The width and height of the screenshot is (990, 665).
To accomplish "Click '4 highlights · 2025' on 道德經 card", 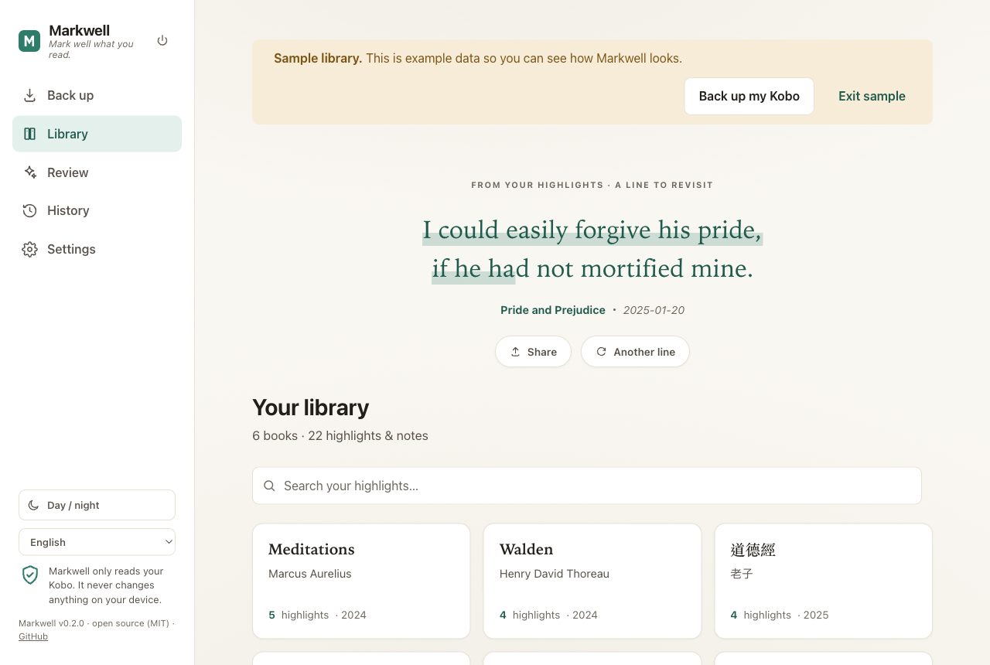I will pos(780,615).
